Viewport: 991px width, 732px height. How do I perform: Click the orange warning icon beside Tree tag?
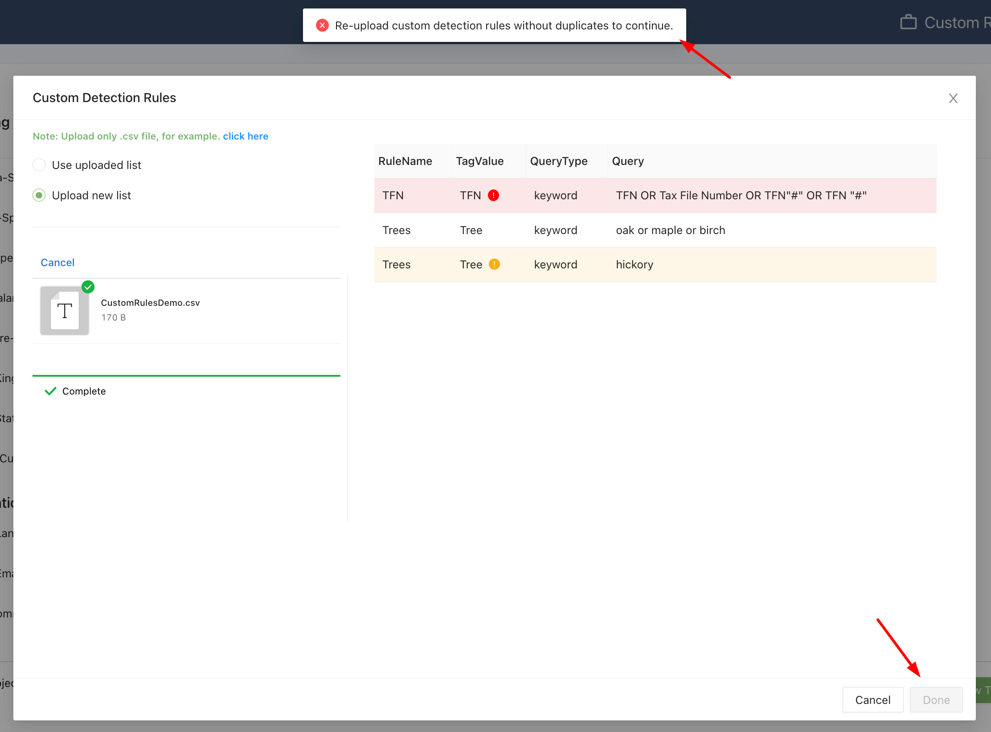(x=494, y=264)
